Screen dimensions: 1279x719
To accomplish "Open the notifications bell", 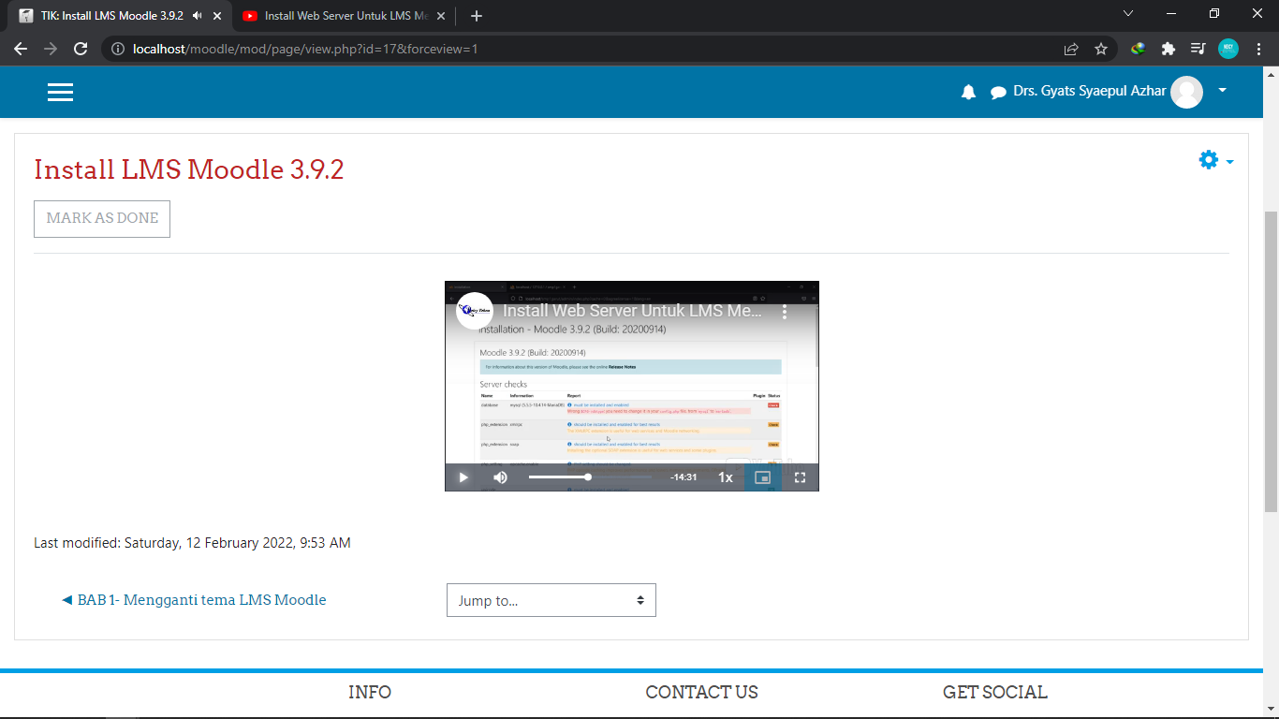I will point(969,92).
